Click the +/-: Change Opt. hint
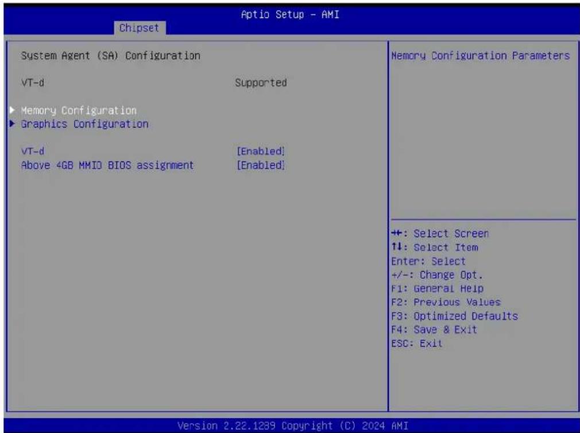This screenshot has width=580, height=433. (x=437, y=275)
